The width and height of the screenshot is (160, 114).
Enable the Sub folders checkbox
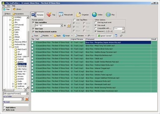pos(4,107)
